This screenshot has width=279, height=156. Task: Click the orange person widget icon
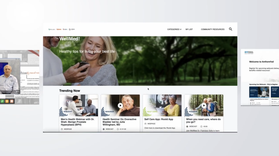coord(7,101)
